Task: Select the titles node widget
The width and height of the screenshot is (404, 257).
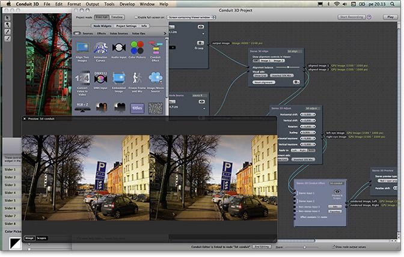Action: click(x=137, y=108)
